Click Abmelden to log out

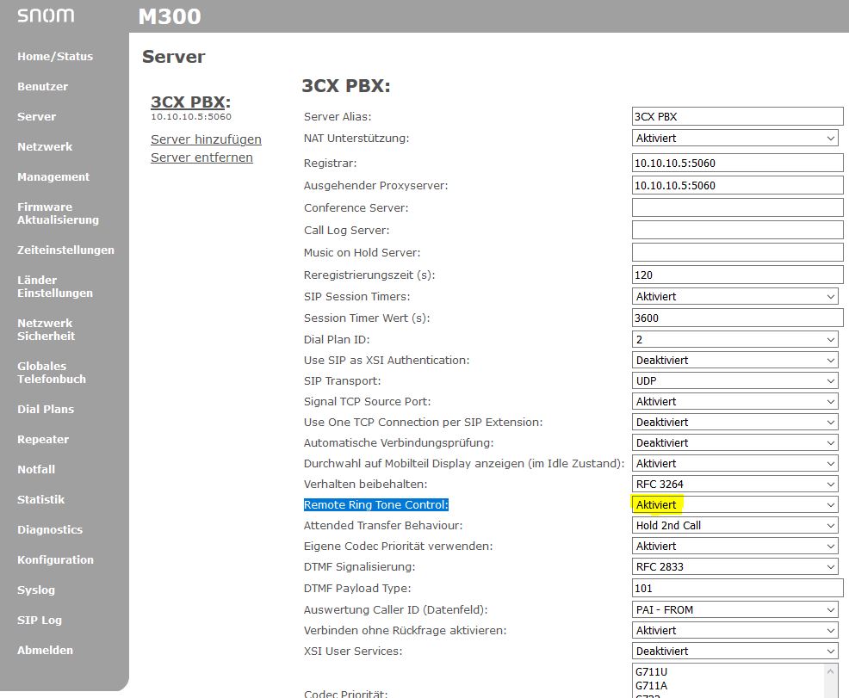click(x=45, y=650)
